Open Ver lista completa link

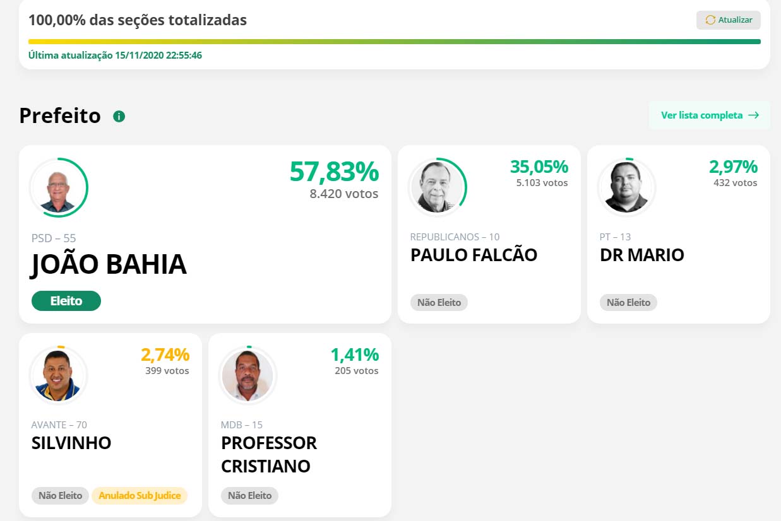coord(710,115)
